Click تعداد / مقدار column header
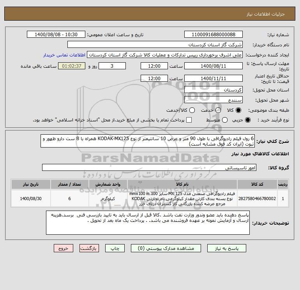 pyautogui.click(x=69, y=184)
